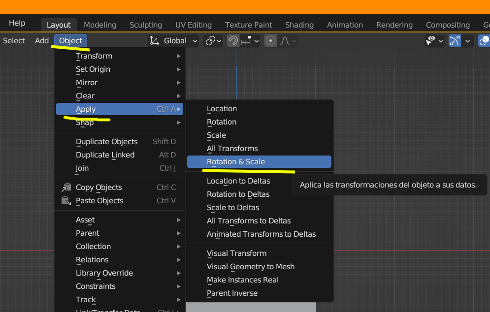Click the viewport object visibility eye icon

tap(431, 41)
